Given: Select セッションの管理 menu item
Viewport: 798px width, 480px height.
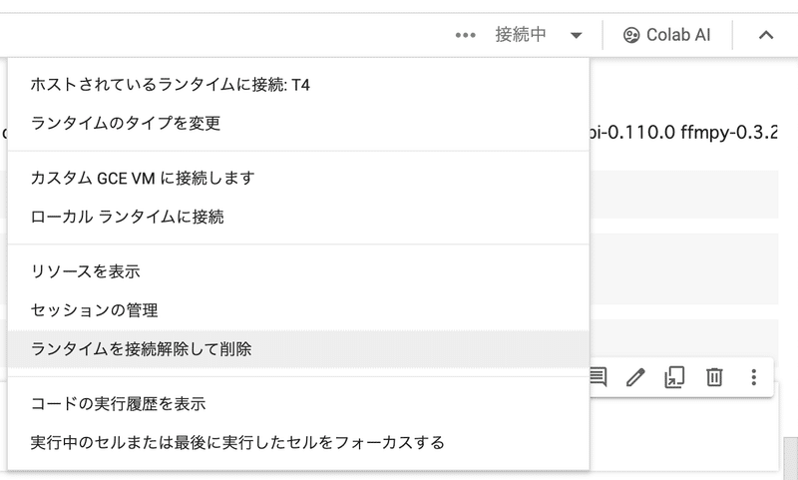Looking at the screenshot, I should tap(95, 310).
